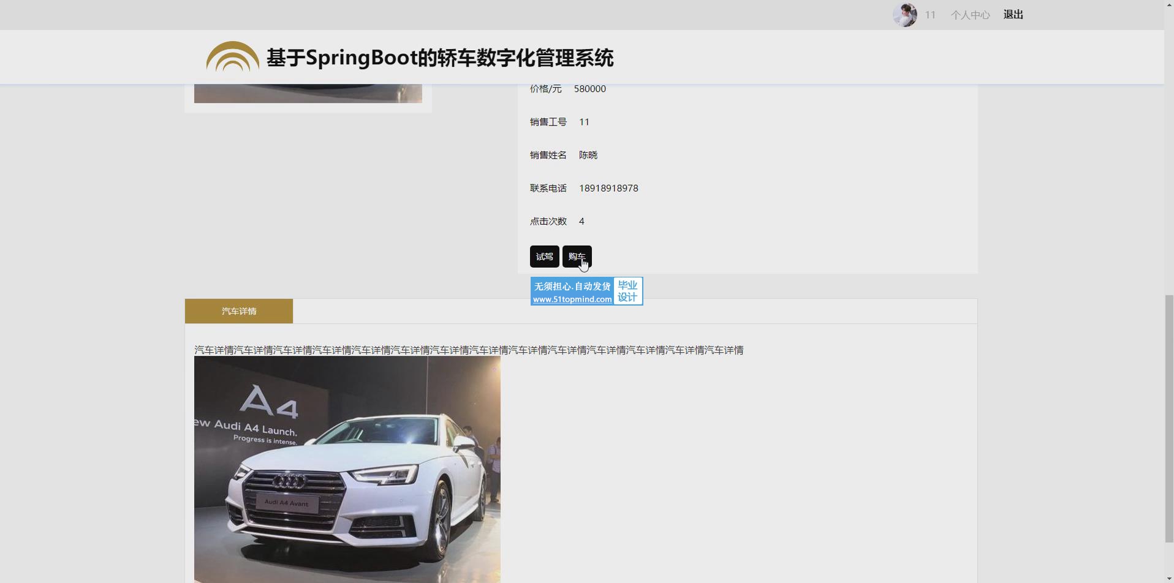Click the 购车 buy car button

pos(577,257)
